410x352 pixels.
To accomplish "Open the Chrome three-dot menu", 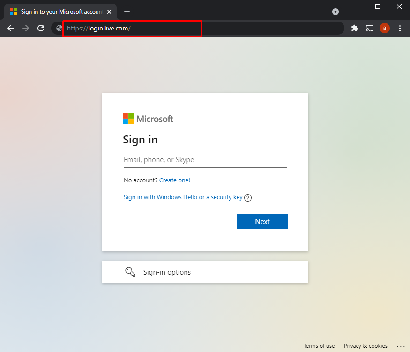I will (400, 28).
